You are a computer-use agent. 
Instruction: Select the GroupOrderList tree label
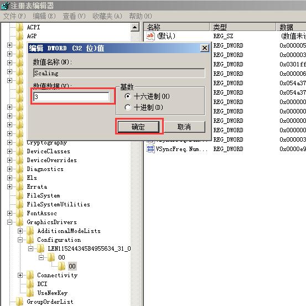coord(50,302)
